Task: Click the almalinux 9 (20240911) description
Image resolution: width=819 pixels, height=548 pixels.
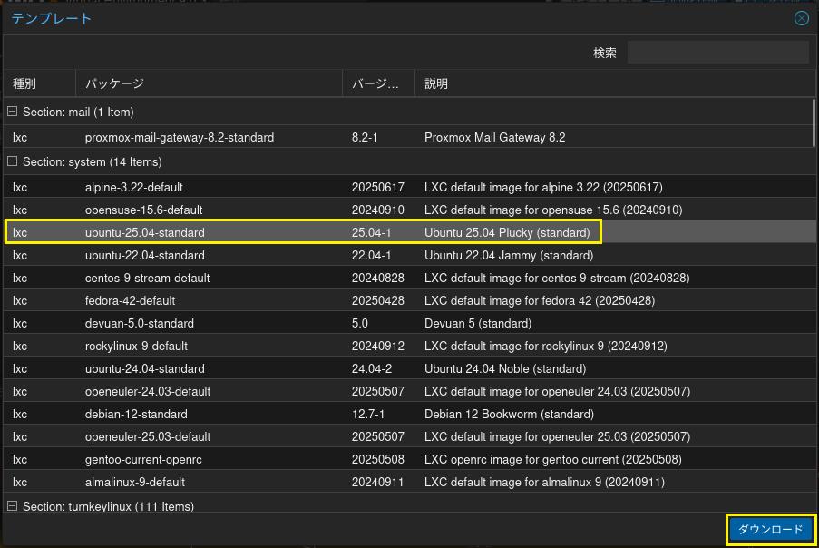Action: [x=544, y=482]
